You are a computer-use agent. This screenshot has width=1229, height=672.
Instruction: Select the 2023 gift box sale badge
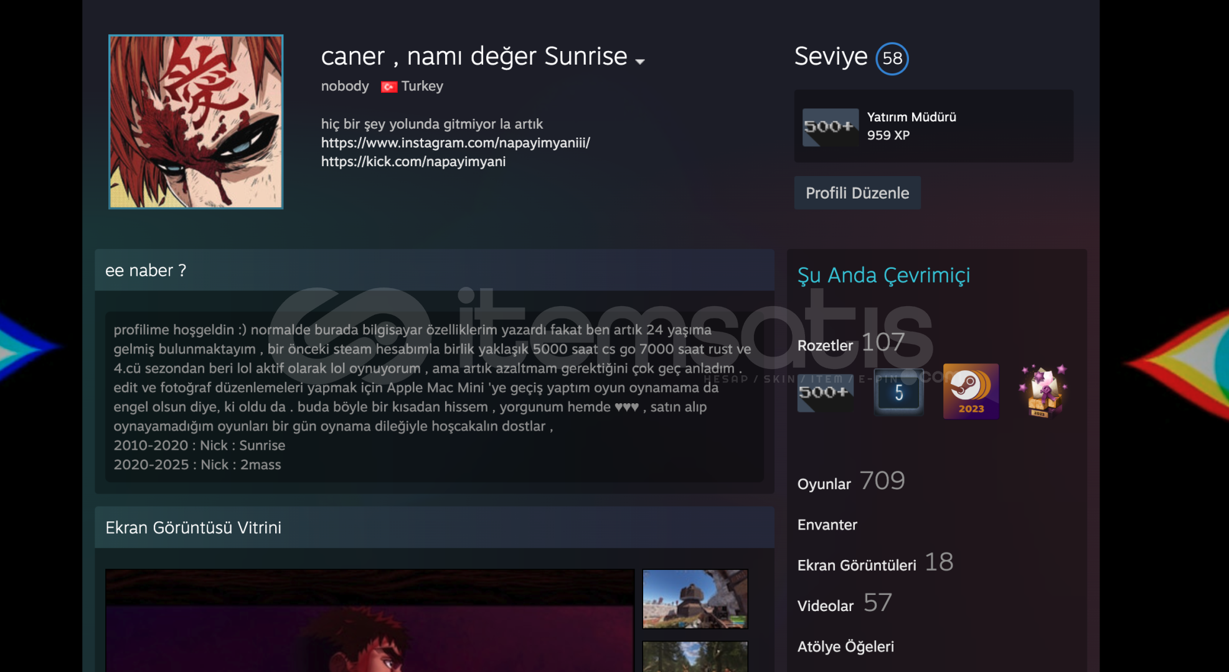click(x=1043, y=391)
